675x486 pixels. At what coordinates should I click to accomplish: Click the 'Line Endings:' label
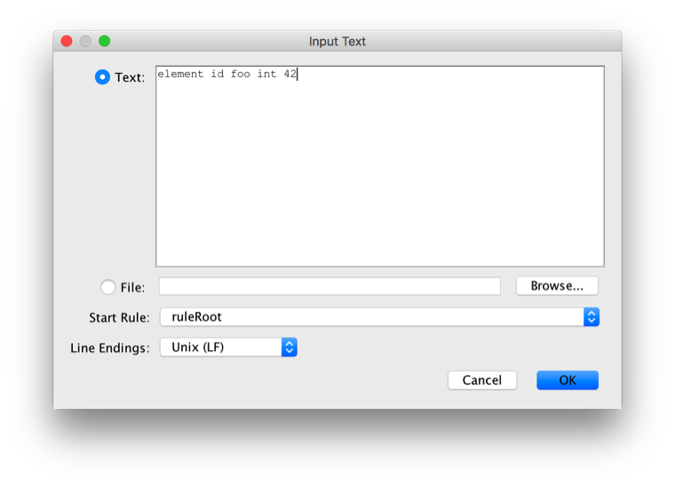tap(110, 347)
